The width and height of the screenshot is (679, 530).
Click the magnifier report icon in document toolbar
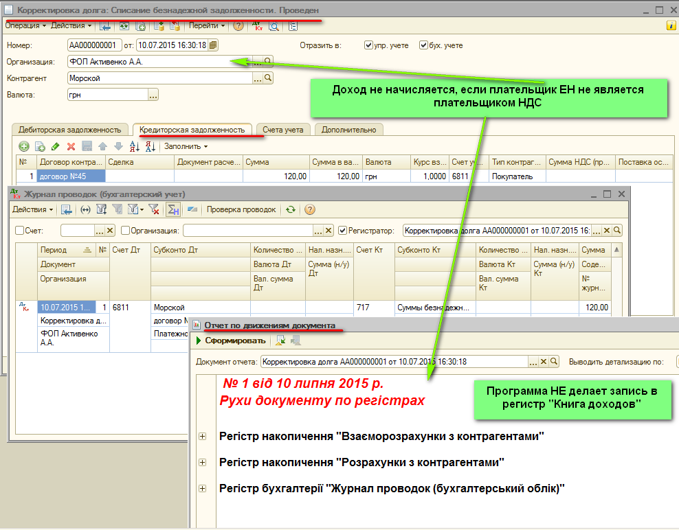pyautogui.click(x=274, y=26)
